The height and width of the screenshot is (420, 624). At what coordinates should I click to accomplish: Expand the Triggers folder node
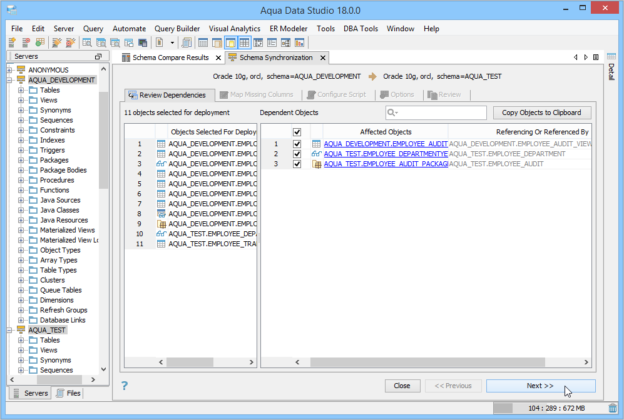(x=21, y=150)
